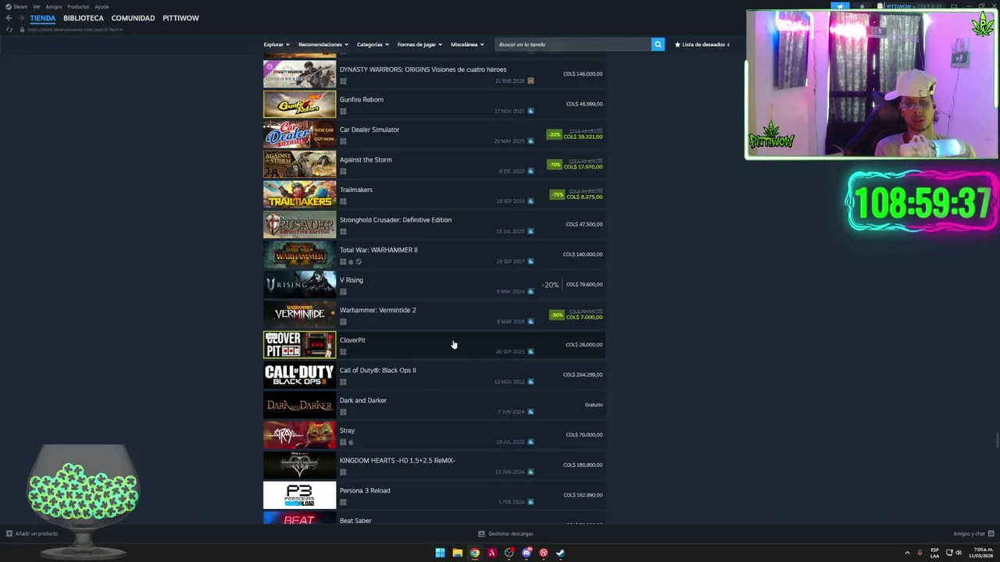This screenshot has width=1000, height=562.
Task: Click Añadir un producto
Action: tap(32, 534)
